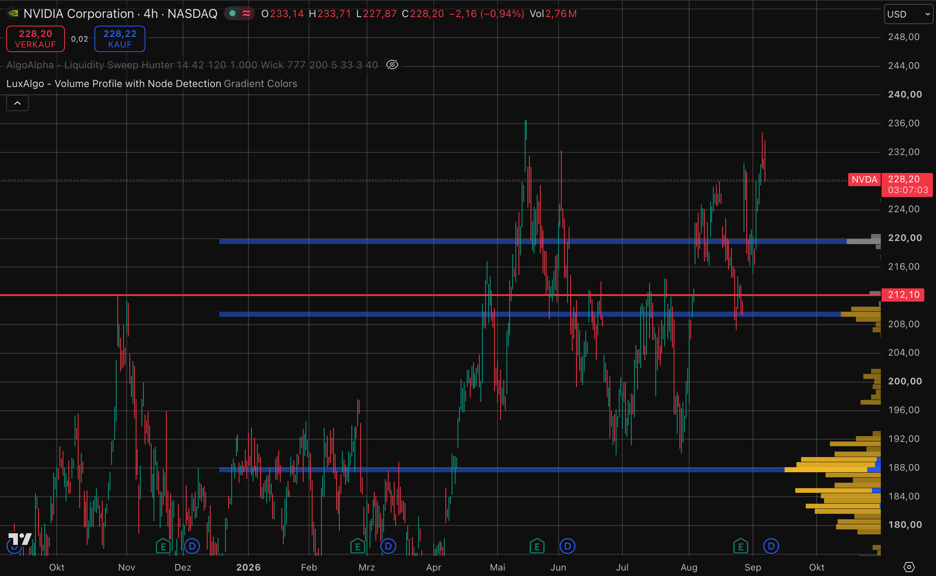Screen dimensions: 936x576
Task: Click the Nov label on the time axis
Action: [127, 567]
